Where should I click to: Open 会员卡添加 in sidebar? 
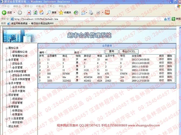coord(18,87)
